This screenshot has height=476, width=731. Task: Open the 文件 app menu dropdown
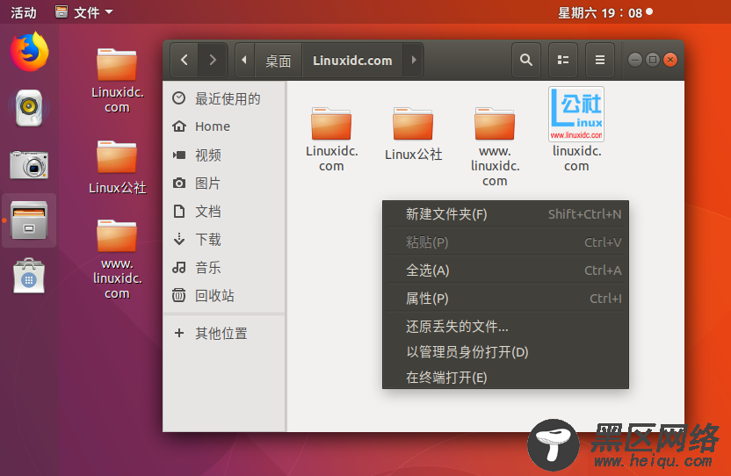[84, 12]
